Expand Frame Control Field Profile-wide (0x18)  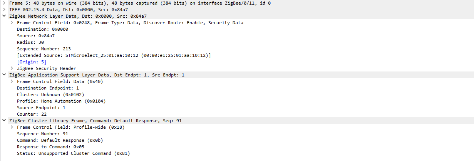[12, 127]
